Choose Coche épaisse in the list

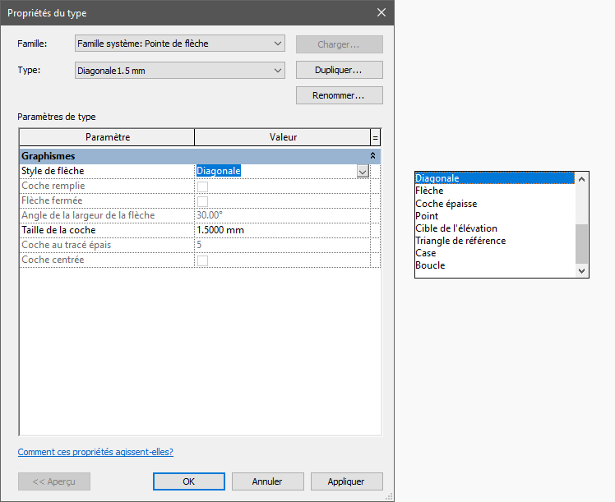click(x=446, y=203)
